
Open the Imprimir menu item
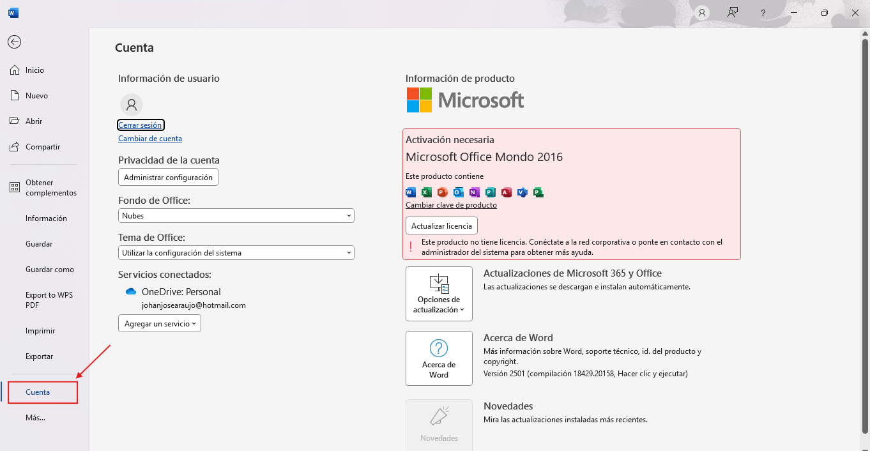[x=40, y=331]
